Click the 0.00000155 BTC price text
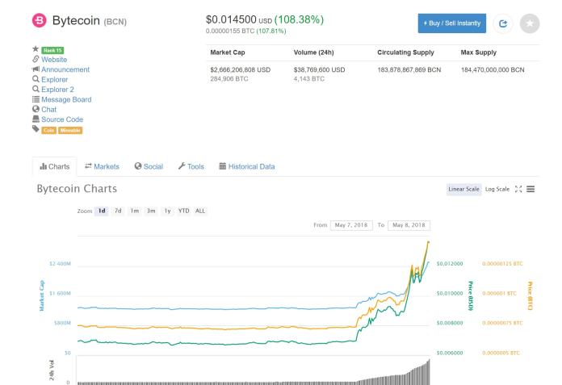 230,31
